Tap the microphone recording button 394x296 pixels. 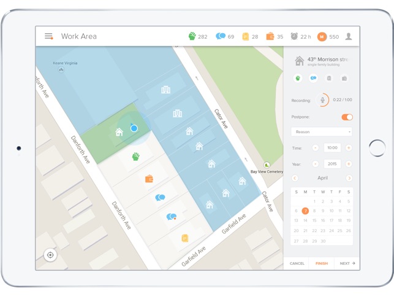click(323, 100)
